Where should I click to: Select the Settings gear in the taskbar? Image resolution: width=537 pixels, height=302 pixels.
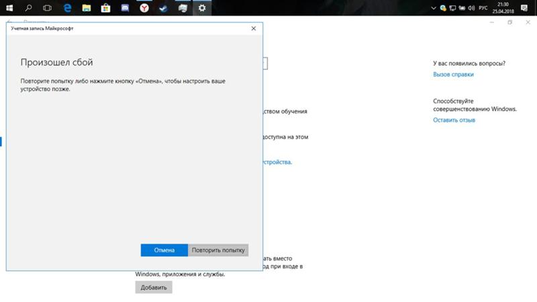click(202, 7)
